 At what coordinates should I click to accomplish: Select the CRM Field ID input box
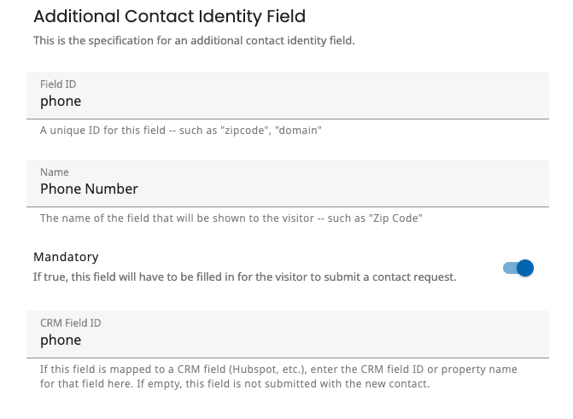point(287,340)
